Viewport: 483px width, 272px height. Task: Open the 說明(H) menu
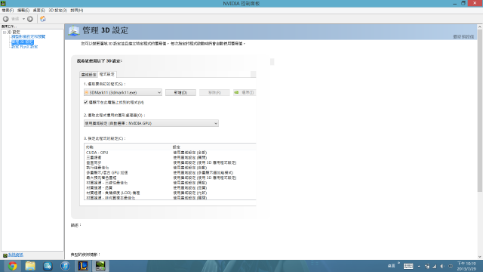click(x=77, y=10)
